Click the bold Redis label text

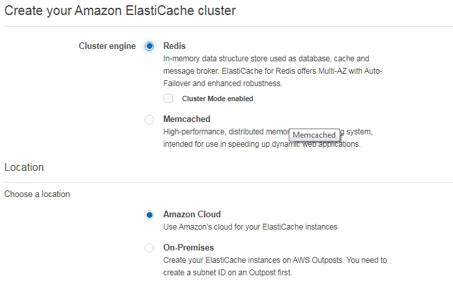point(174,46)
